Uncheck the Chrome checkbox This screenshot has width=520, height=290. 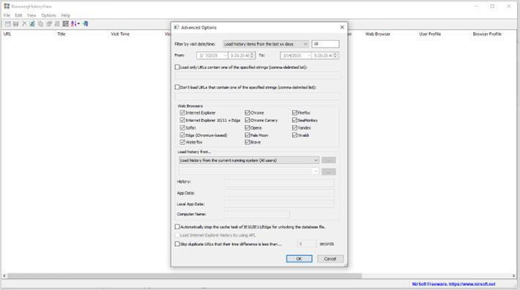point(247,113)
